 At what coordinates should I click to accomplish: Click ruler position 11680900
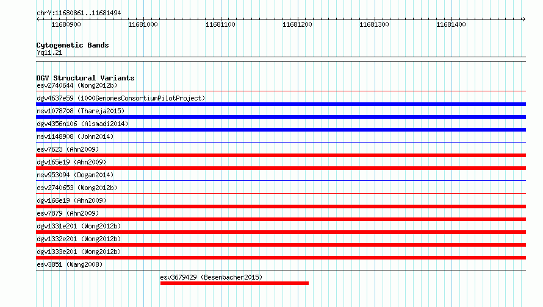pos(66,24)
